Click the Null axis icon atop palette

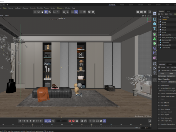tap(155, 13)
